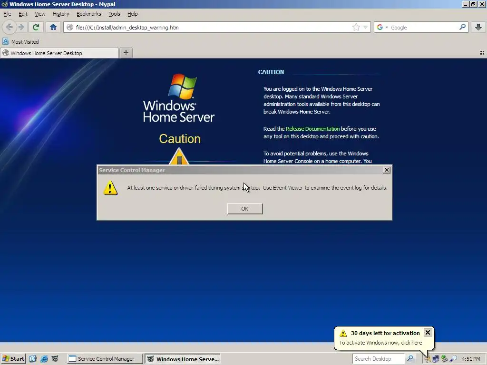Click the magnifier tray icon near clock

pyautogui.click(x=453, y=359)
